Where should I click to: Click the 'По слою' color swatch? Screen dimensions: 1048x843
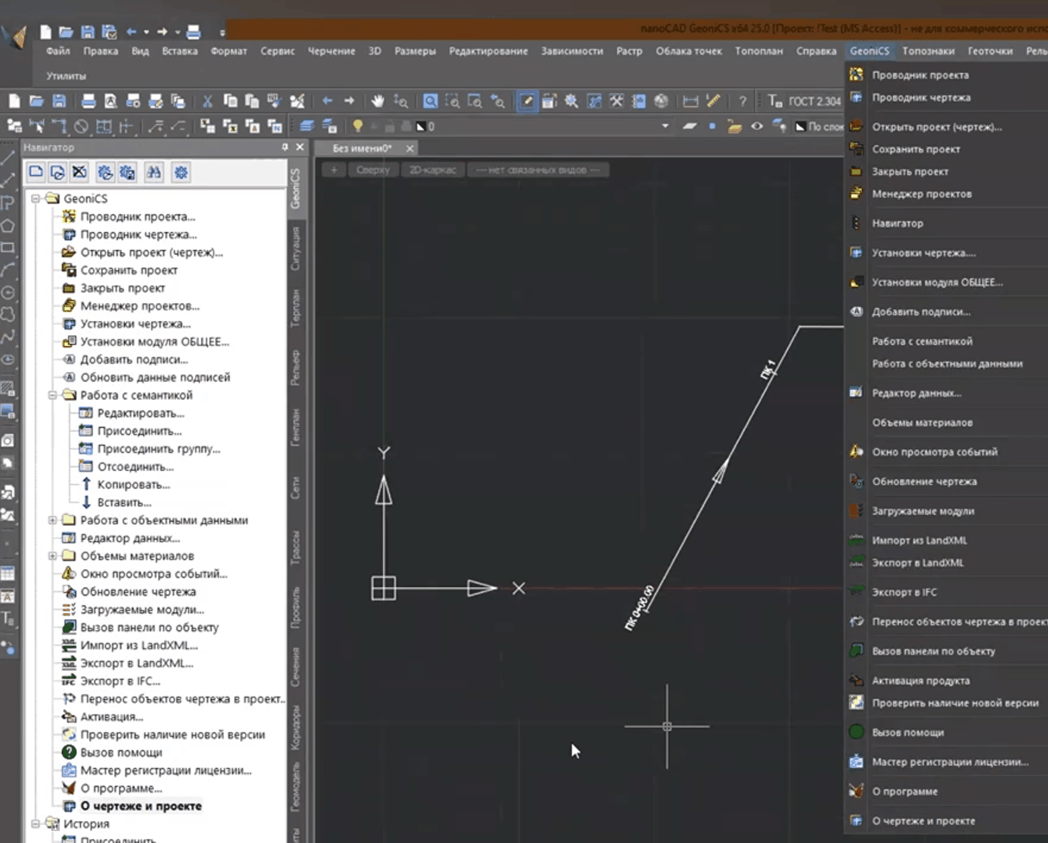(x=801, y=127)
